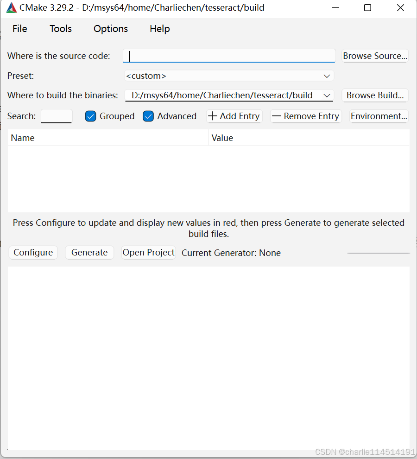Screen dimensions: 417x459
Task: Open the Tools menu
Action: tap(61, 29)
